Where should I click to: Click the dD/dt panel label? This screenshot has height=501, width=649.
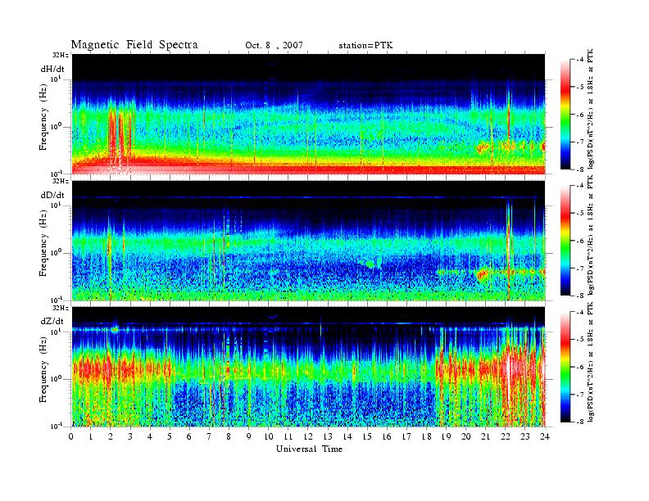point(52,195)
